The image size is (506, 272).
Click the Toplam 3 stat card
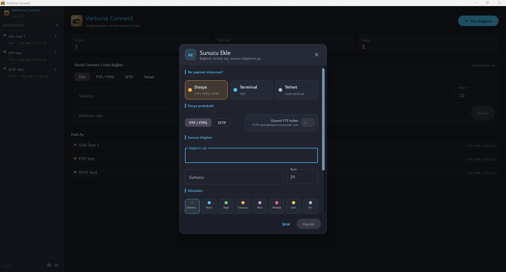141,44
